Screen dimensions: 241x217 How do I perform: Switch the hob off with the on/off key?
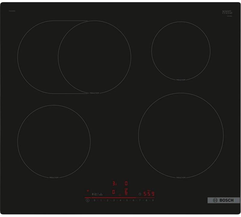[88, 200]
